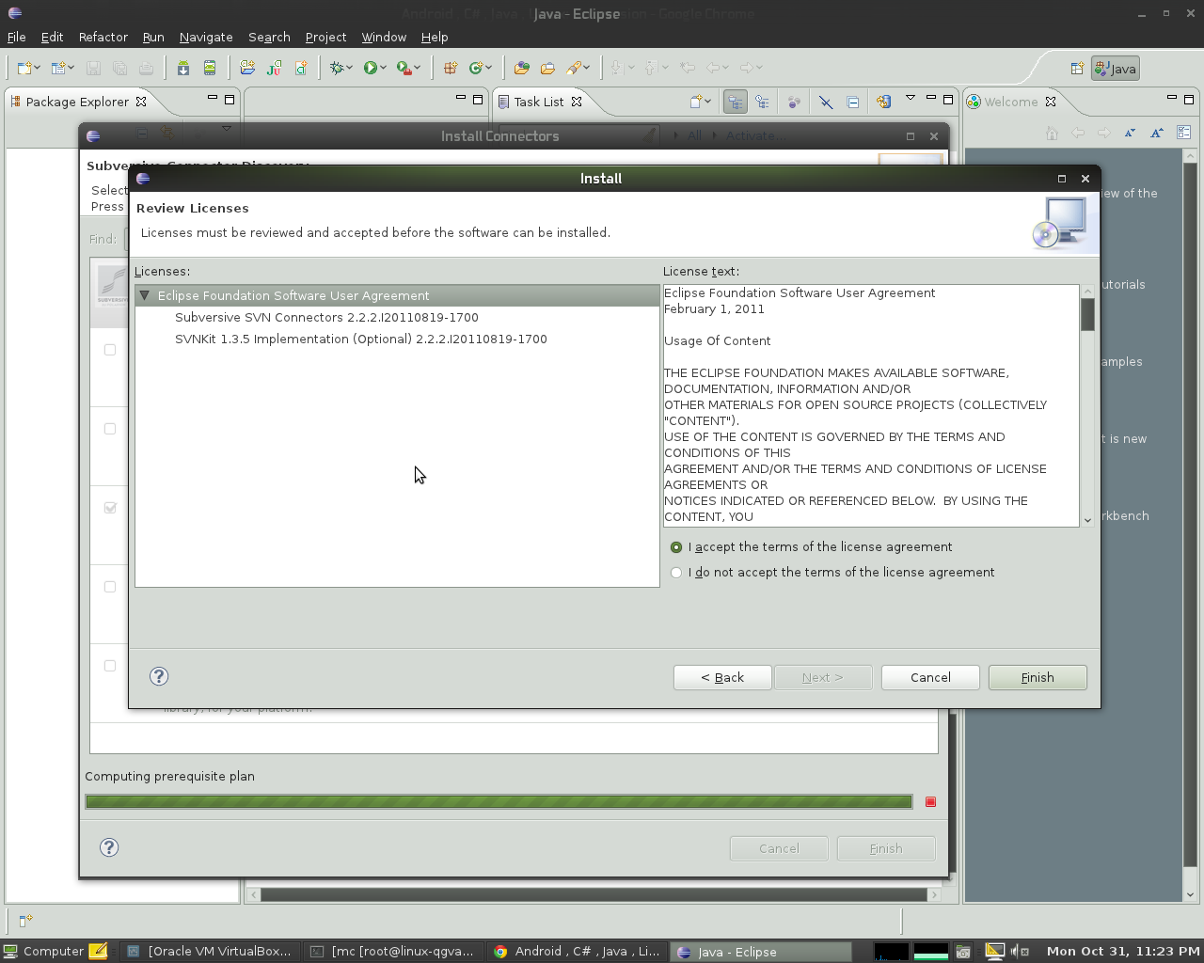Click Collapse All icon in Task List
This screenshot has width=1204, height=963.
point(852,102)
